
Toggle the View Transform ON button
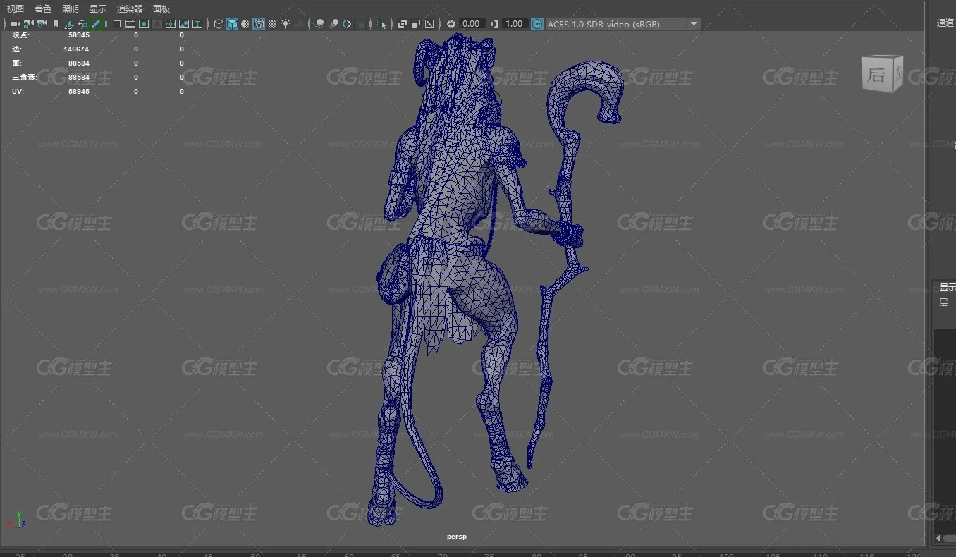pos(537,24)
